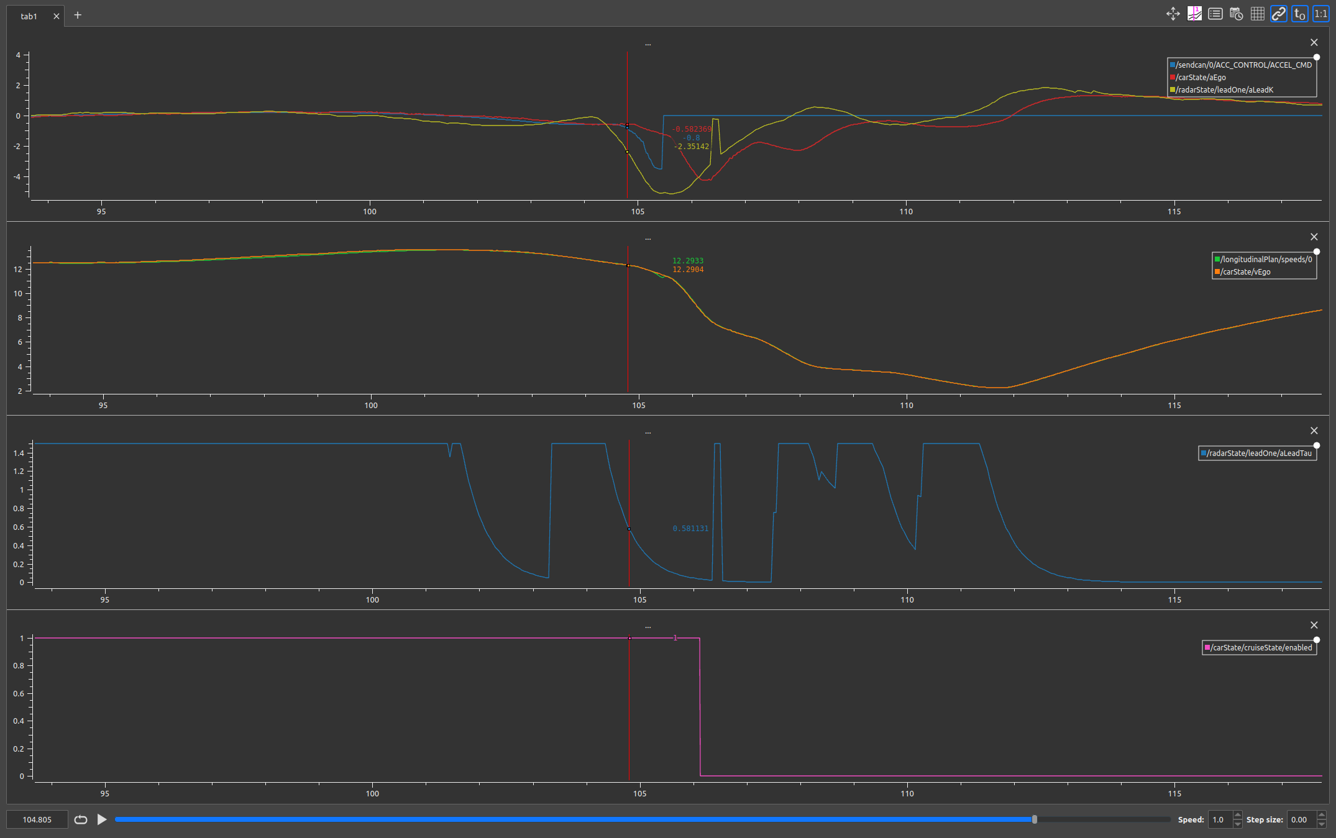Click the Speed value up stepper arrow
Screen dimensions: 1336x838
tap(1238, 816)
